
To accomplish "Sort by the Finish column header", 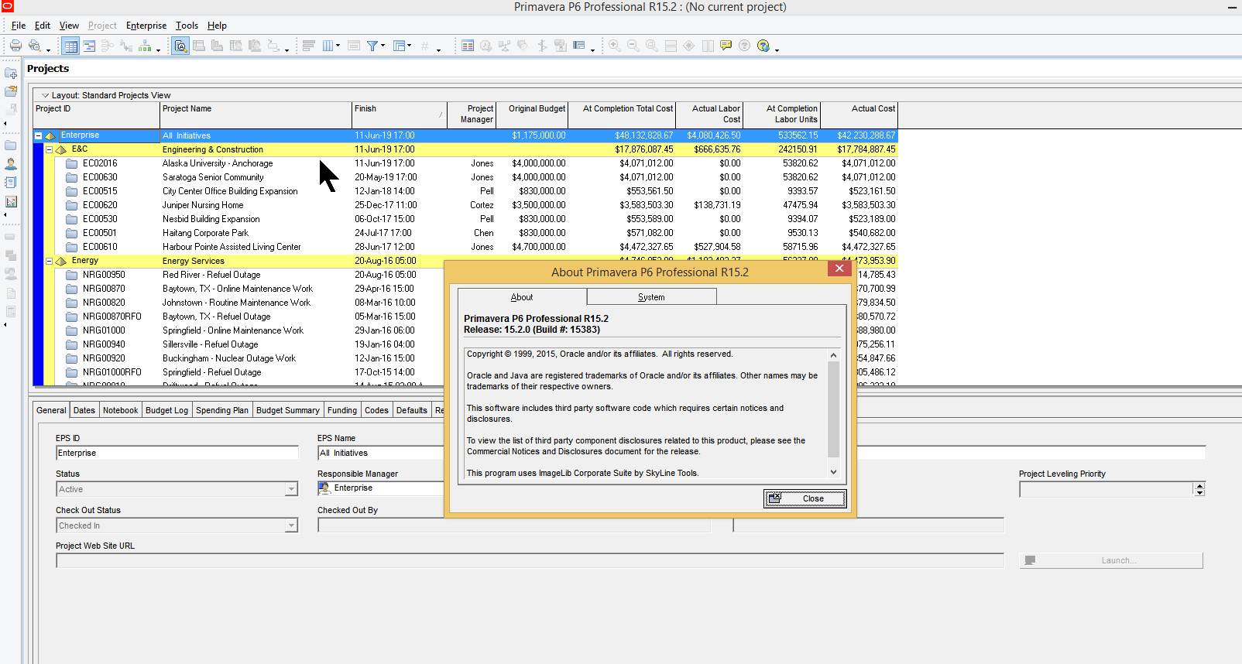I will (400, 115).
